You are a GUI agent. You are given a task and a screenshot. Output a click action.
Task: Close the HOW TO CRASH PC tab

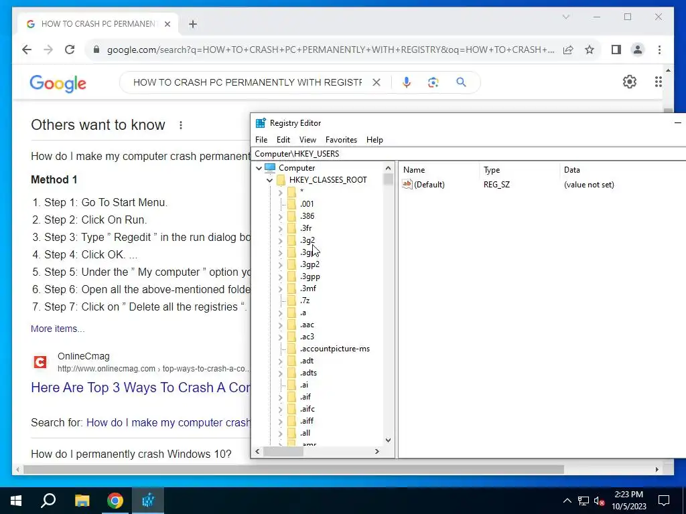167,24
